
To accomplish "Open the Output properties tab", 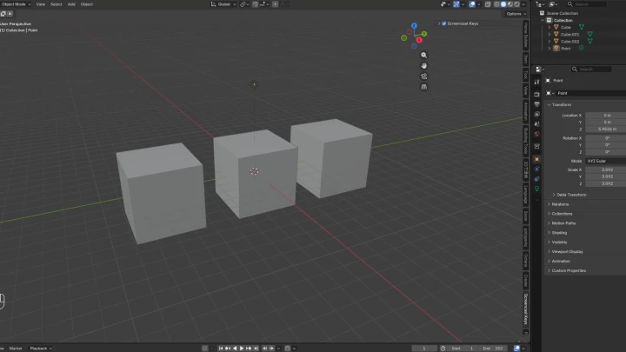I will click(536, 104).
